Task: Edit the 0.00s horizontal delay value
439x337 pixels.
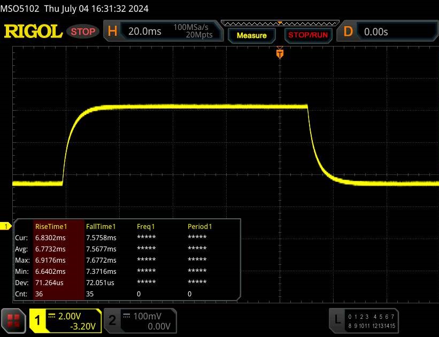Action: 376,32
